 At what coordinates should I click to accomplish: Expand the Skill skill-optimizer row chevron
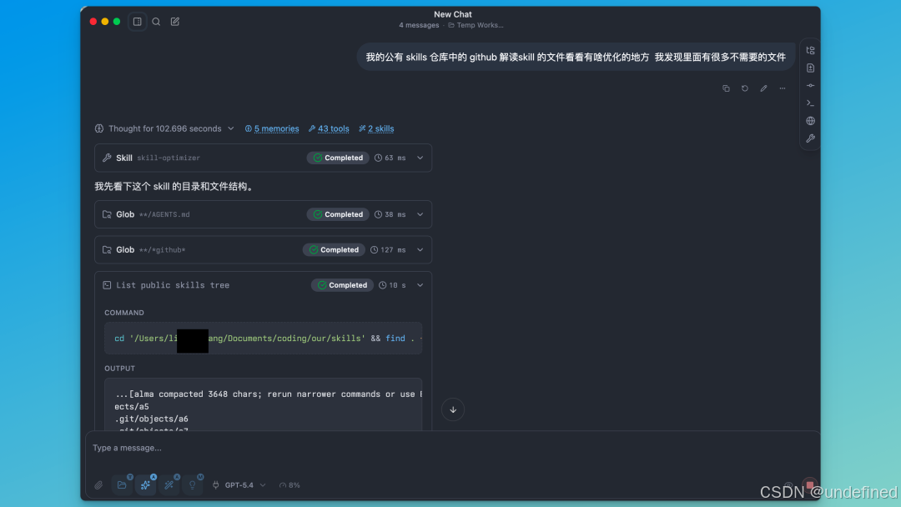420,158
